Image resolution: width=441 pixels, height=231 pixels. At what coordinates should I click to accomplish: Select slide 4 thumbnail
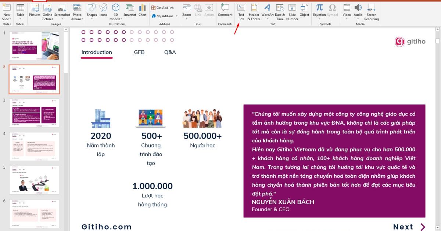(x=34, y=146)
